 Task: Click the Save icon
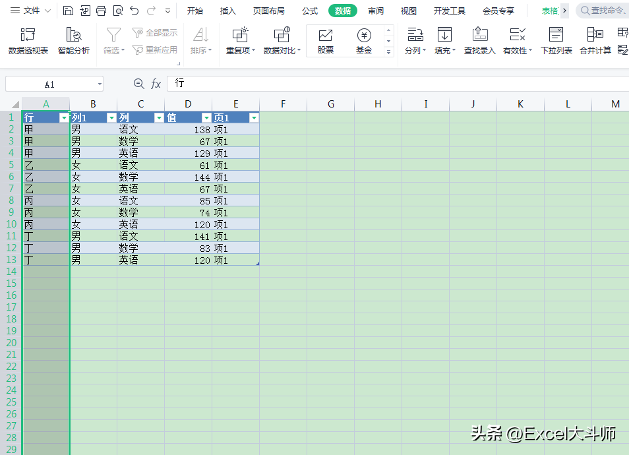pos(68,11)
